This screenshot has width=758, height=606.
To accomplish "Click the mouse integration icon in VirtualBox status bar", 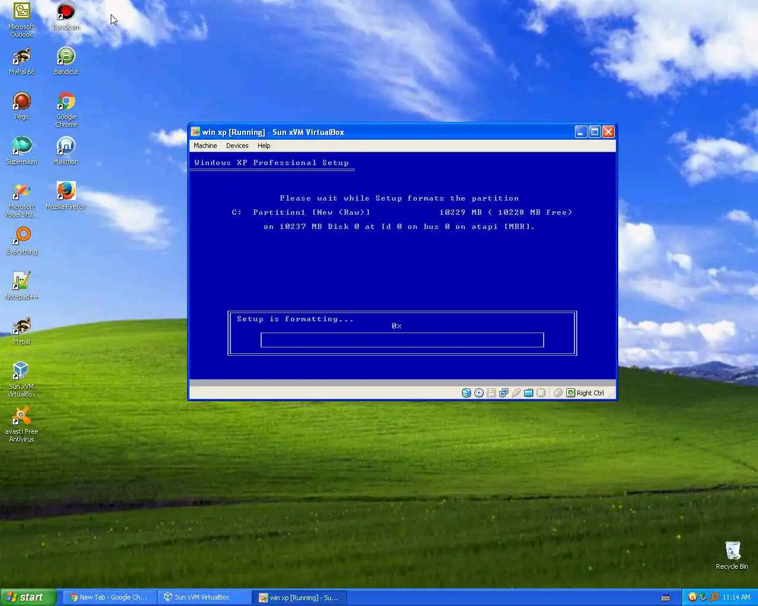I will [558, 393].
